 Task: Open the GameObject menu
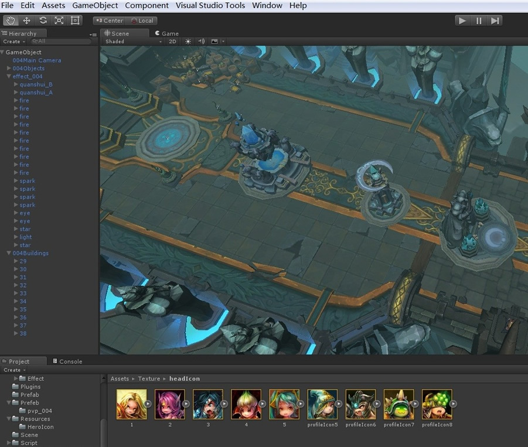pos(95,5)
